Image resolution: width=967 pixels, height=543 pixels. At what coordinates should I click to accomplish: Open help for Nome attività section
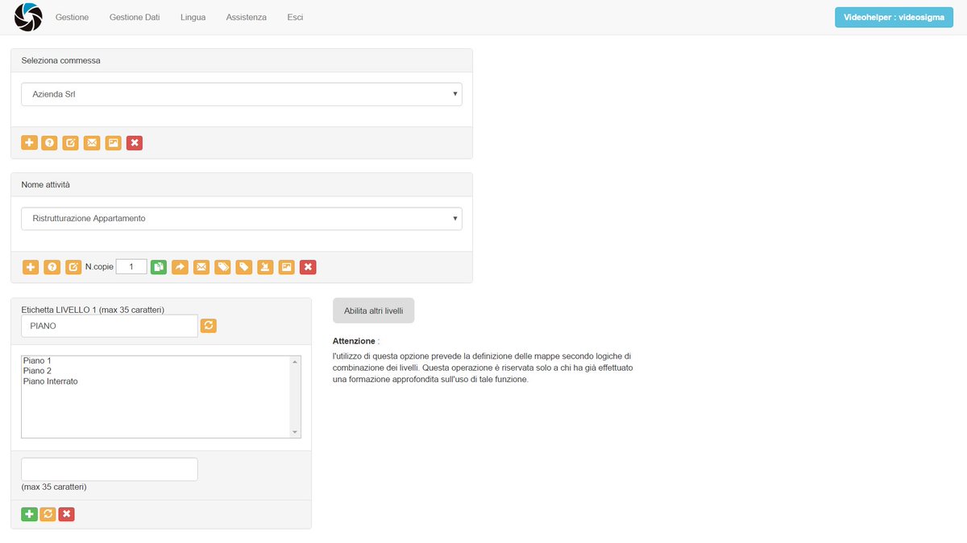52,266
